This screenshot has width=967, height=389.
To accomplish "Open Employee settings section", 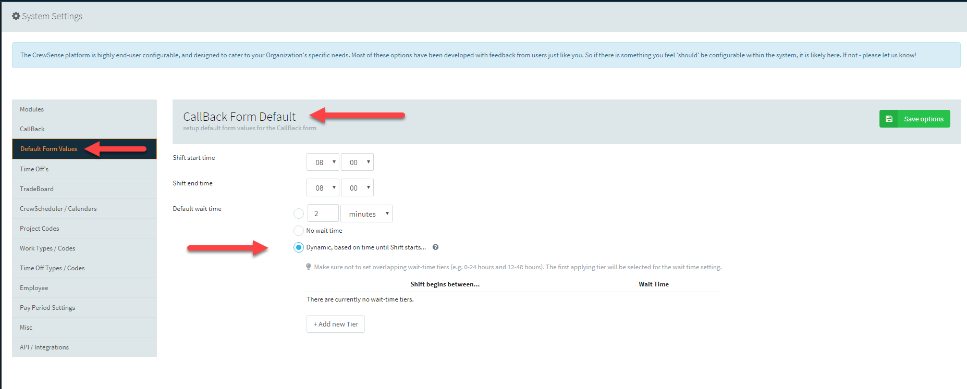I will tap(84, 288).
